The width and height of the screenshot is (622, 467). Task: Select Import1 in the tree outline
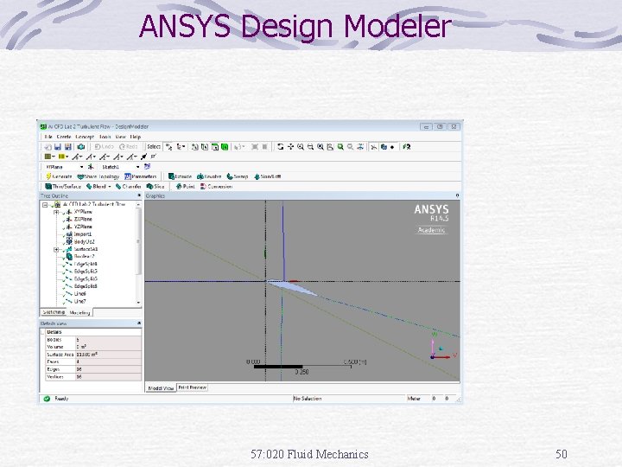tap(83, 234)
